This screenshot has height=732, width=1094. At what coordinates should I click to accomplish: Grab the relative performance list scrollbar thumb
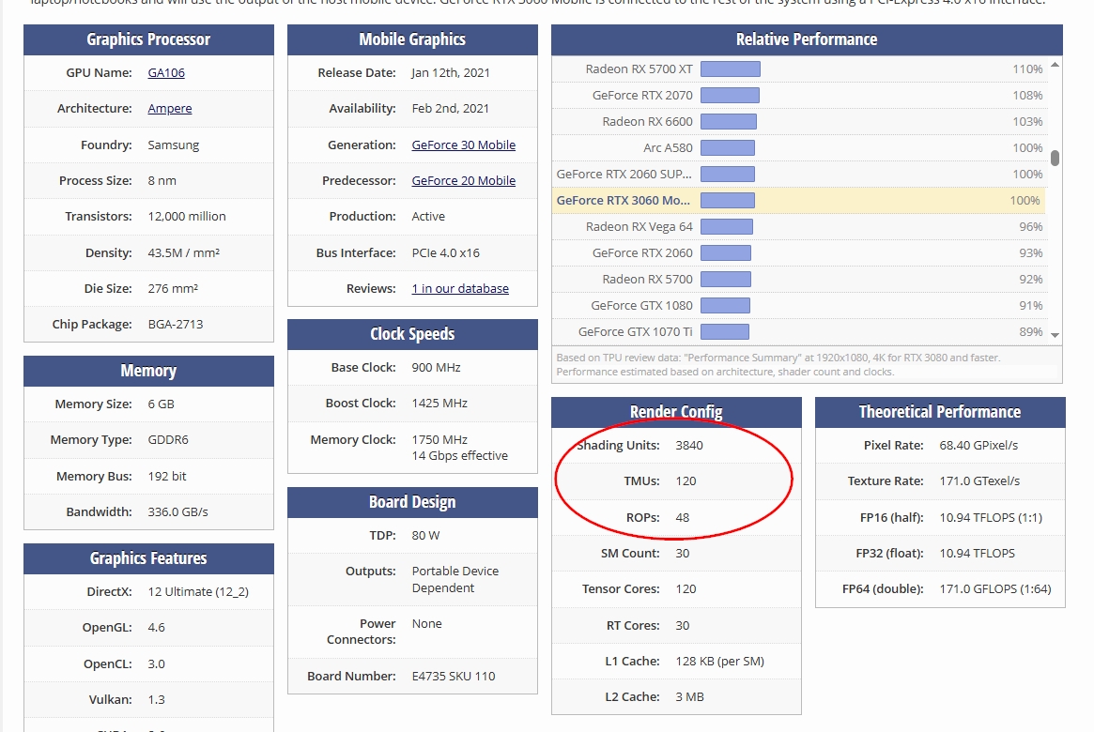(1055, 159)
